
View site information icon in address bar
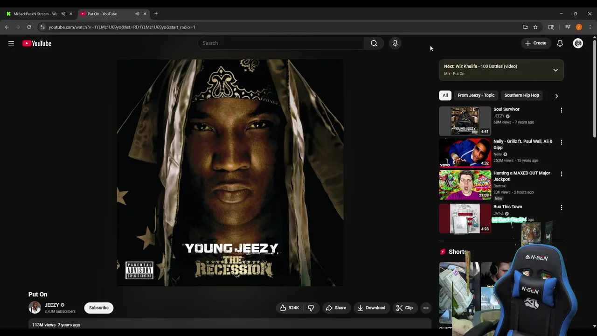tap(42, 27)
